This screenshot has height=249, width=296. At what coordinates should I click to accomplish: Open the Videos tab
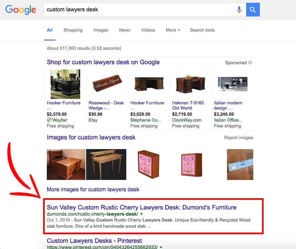click(148, 30)
